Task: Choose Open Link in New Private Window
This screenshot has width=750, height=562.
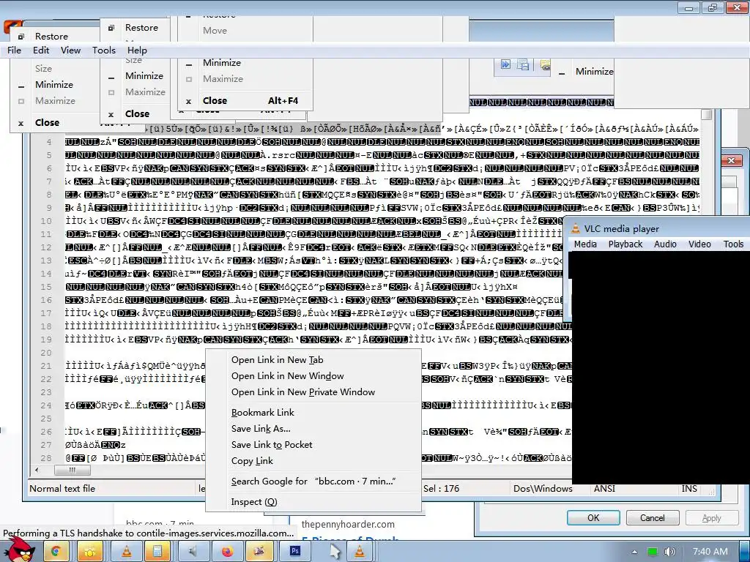Action: [313, 392]
